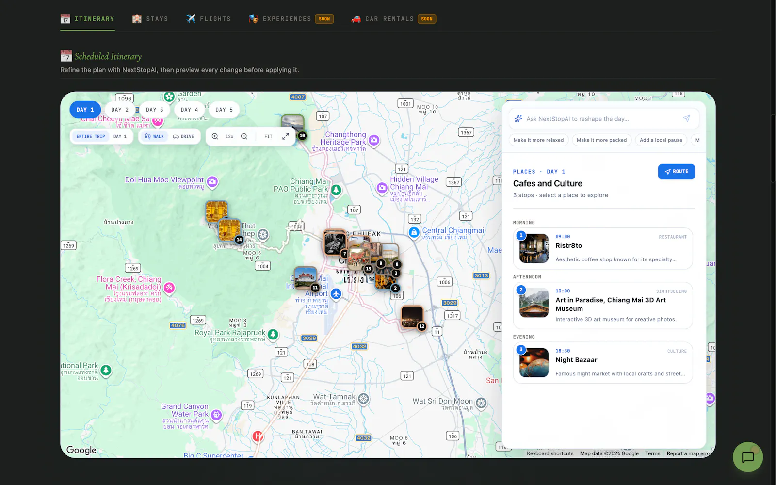The height and width of the screenshot is (485, 776).
Task: Open the Stays tab
Action: 150,19
